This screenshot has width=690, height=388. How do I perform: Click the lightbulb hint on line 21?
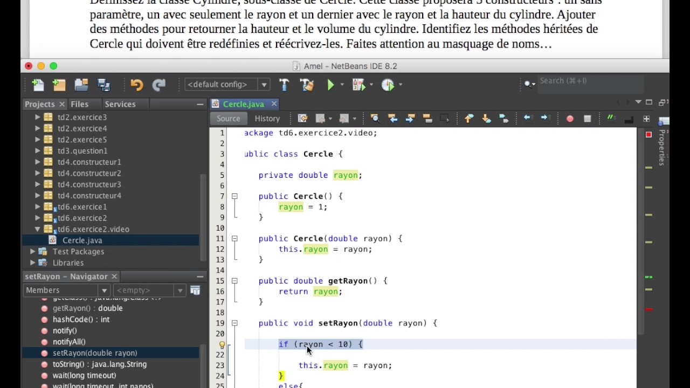pyautogui.click(x=222, y=345)
